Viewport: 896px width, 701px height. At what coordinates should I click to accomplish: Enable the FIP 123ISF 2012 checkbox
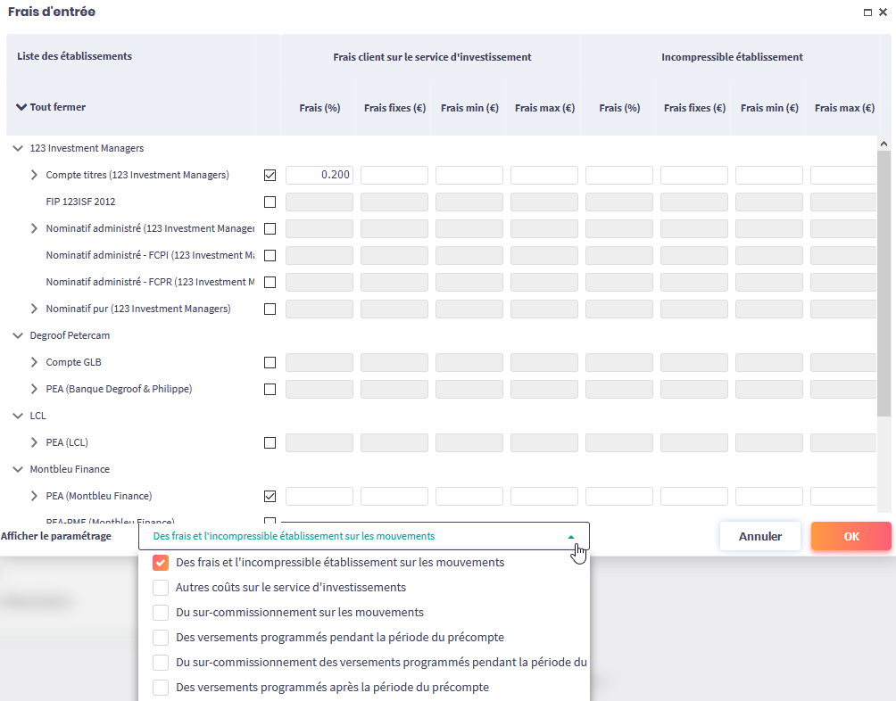point(270,202)
